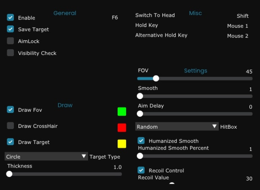Screen dimensions: 260x190
Task: Turn on Visibility Check
Action: tap(10, 53)
